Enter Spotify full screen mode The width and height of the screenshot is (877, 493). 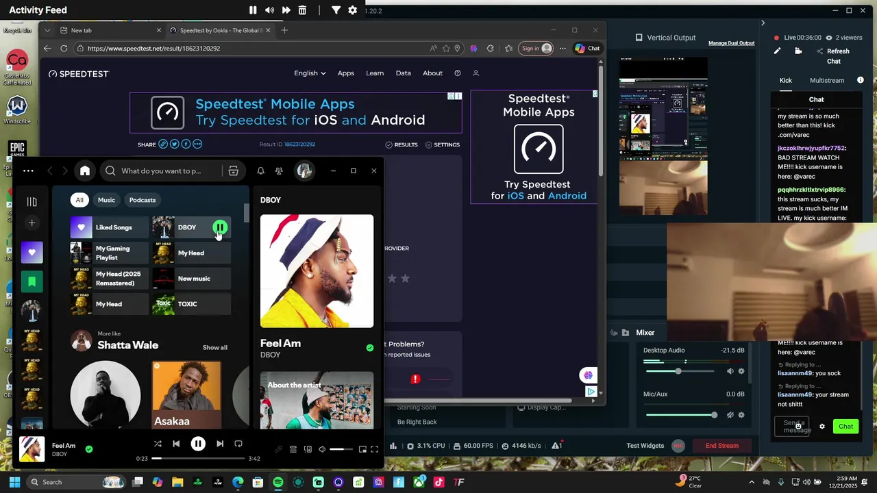pyautogui.click(x=375, y=449)
